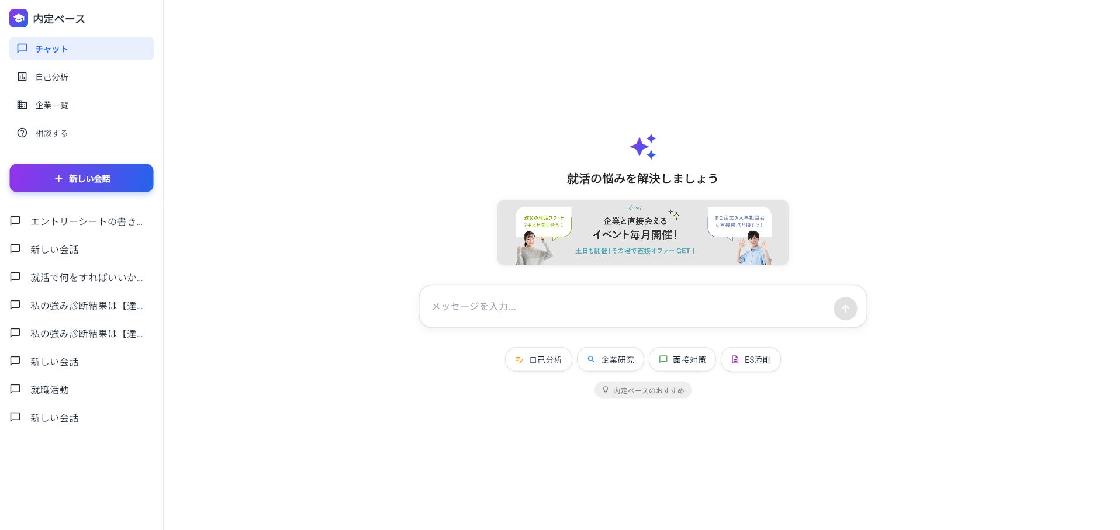
Task: Click the 相談する question mark icon
Action: [22, 133]
